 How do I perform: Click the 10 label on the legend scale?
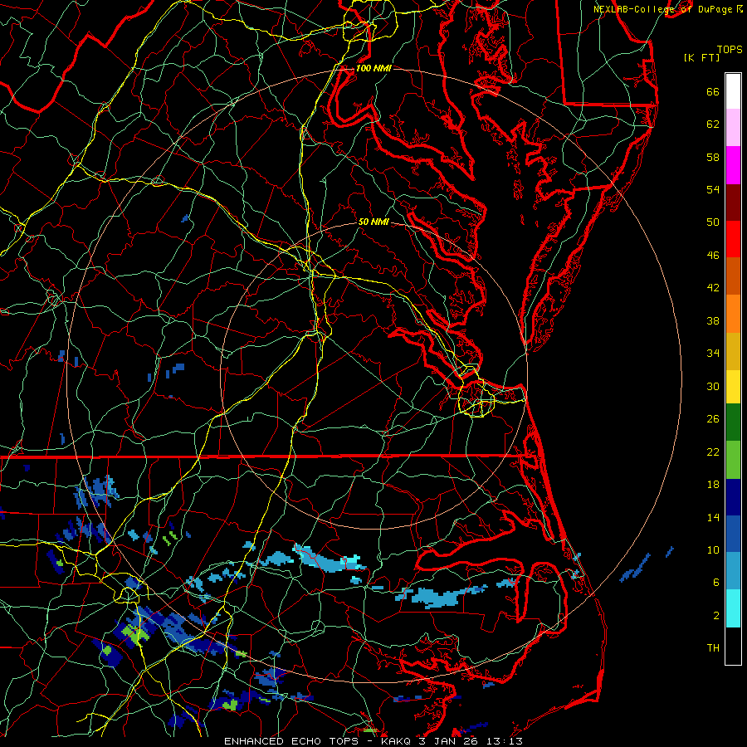[x=713, y=550]
